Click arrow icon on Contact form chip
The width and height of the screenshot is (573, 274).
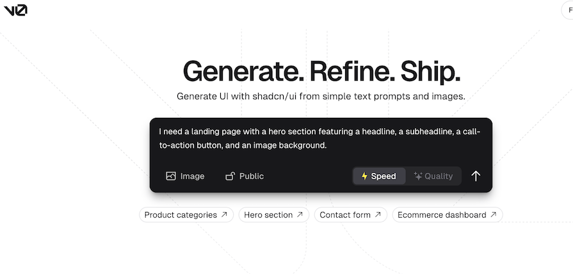(x=378, y=214)
